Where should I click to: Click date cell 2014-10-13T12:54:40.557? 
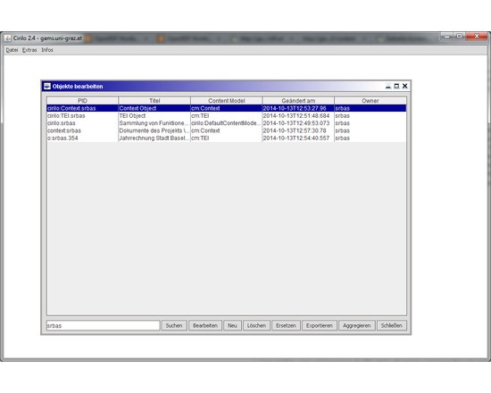click(x=298, y=138)
